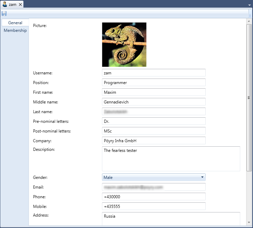The height and width of the screenshot is (228, 253).
Task: Close the zam tab
Action: [x=20, y=4]
